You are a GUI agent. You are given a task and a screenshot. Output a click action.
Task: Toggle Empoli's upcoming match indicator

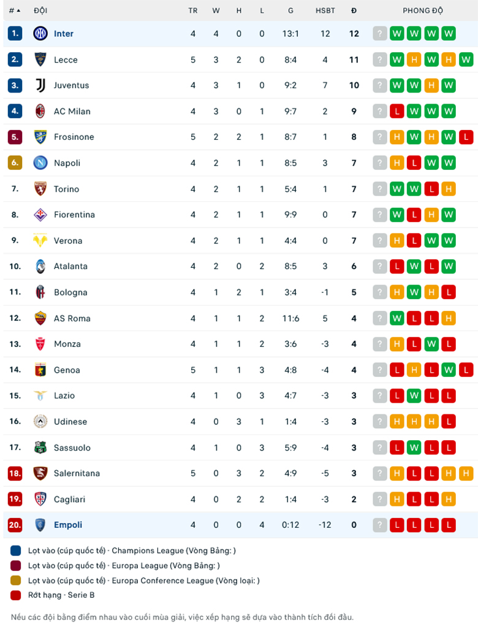pos(381,525)
